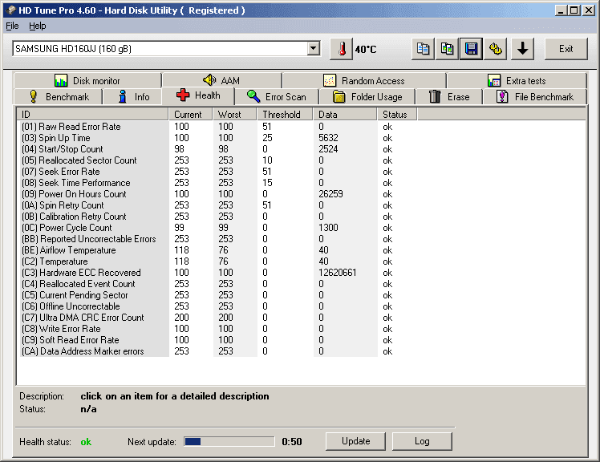600x462 pixels.
Task: Open the File menu
Action: click(12, 26)
